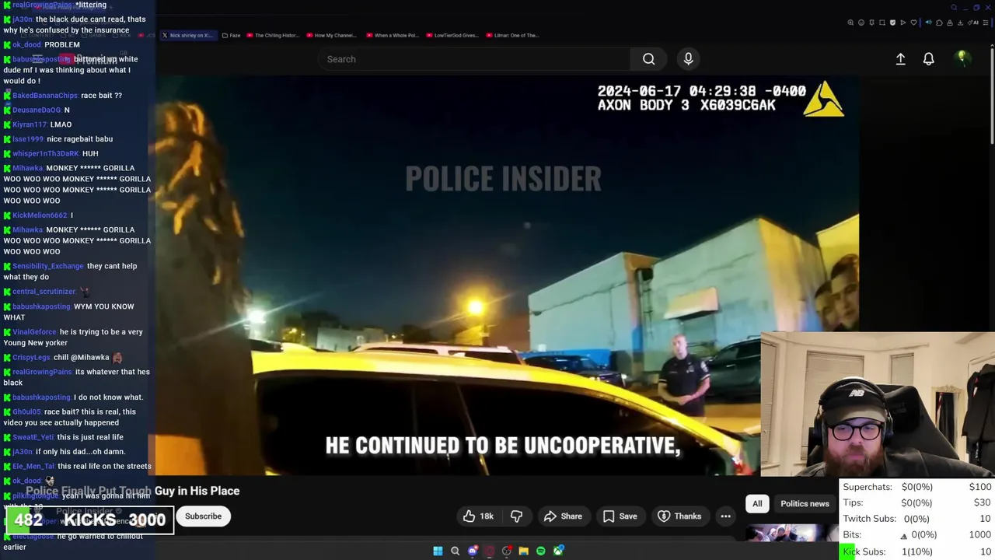Select the 'Politics news' filter chip
The image size is (995, 560).
(805, 503)
